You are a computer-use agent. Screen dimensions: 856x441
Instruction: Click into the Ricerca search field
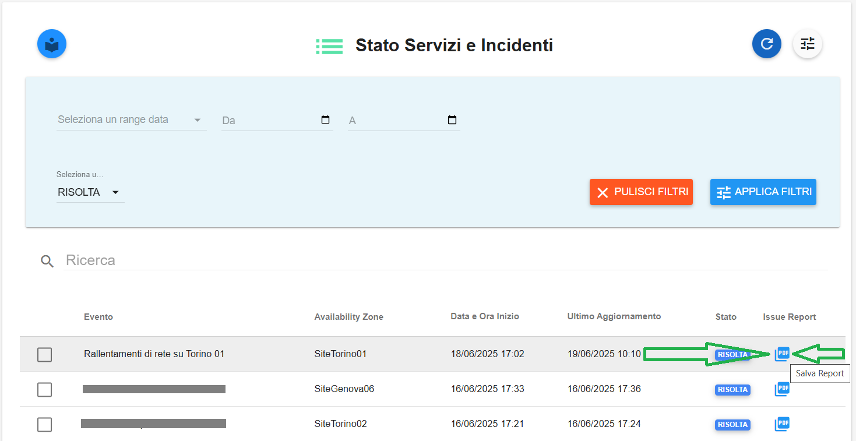coord(445,260)
